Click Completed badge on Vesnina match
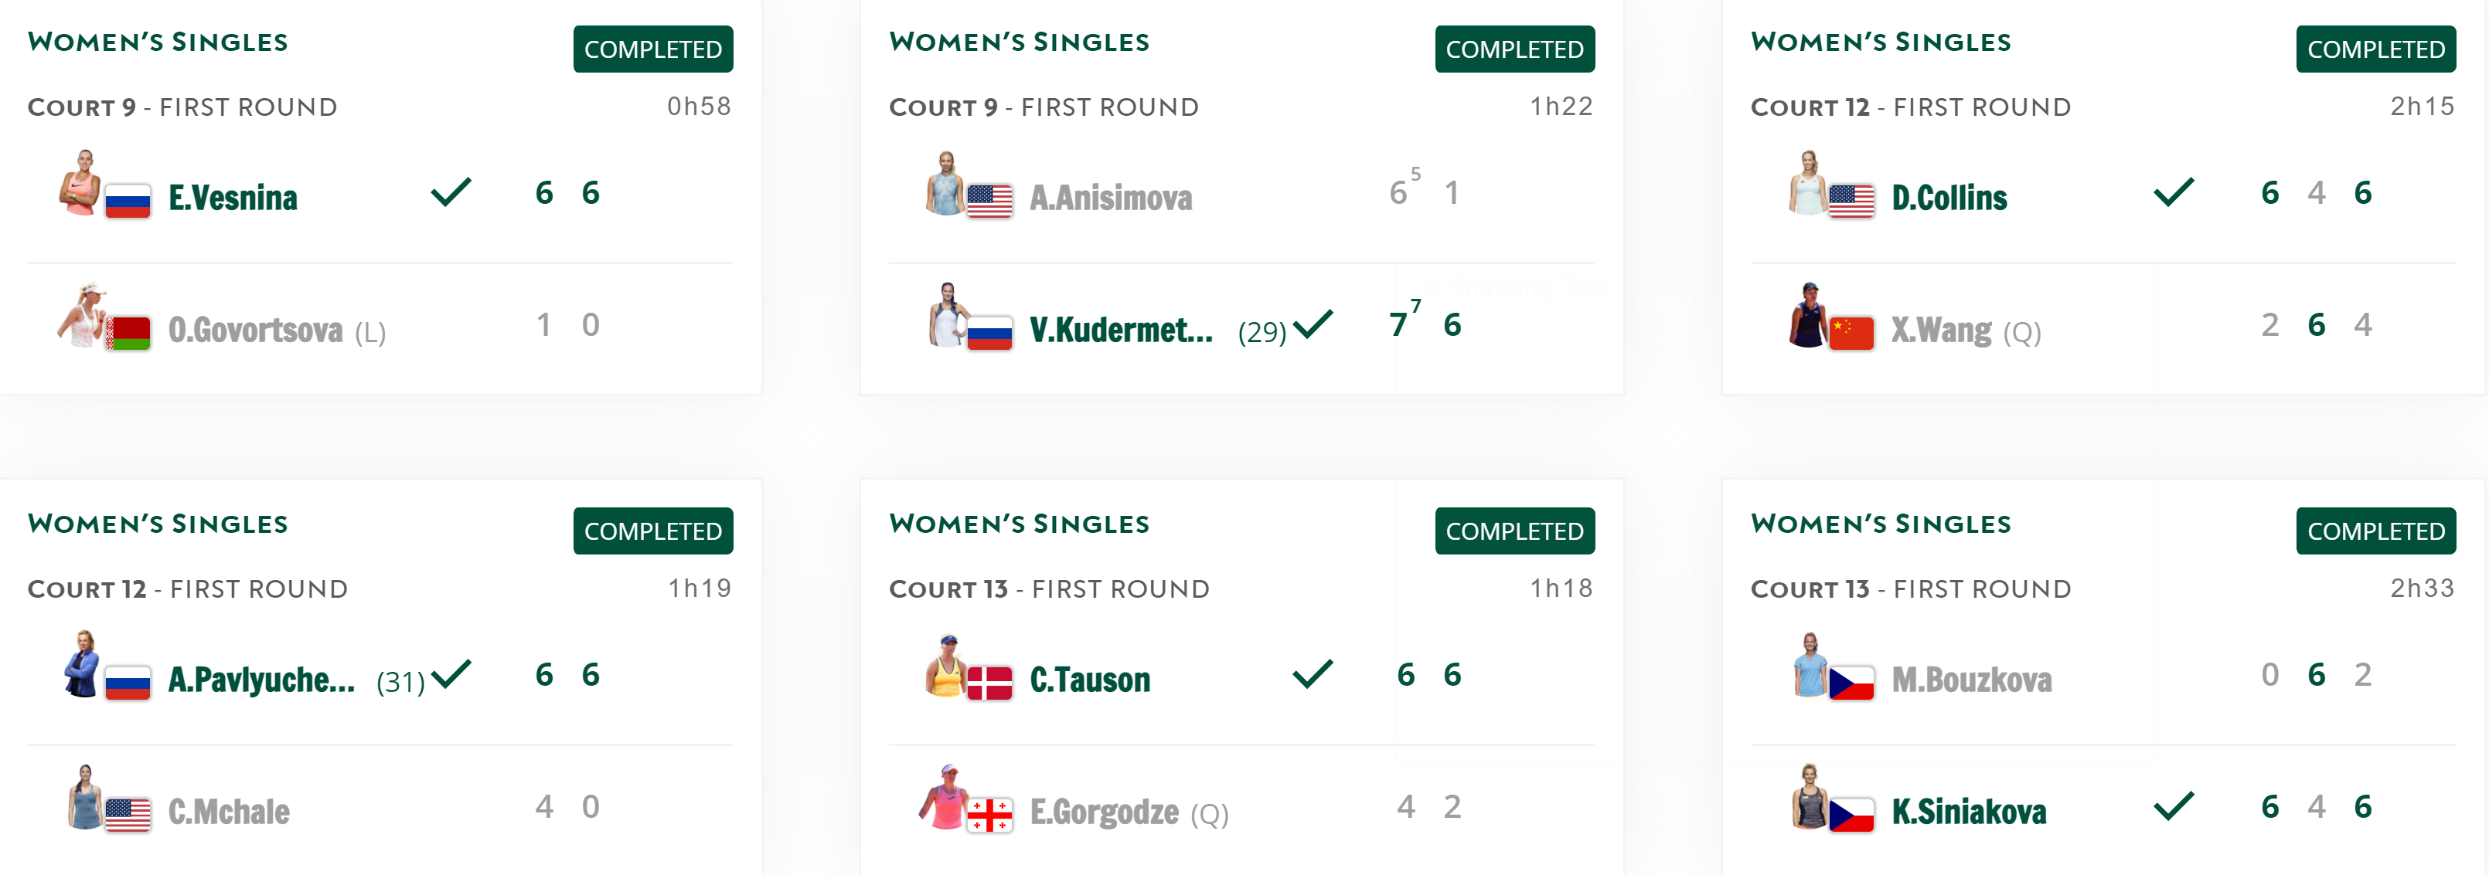2489x875 pixels. coord(652,49)
